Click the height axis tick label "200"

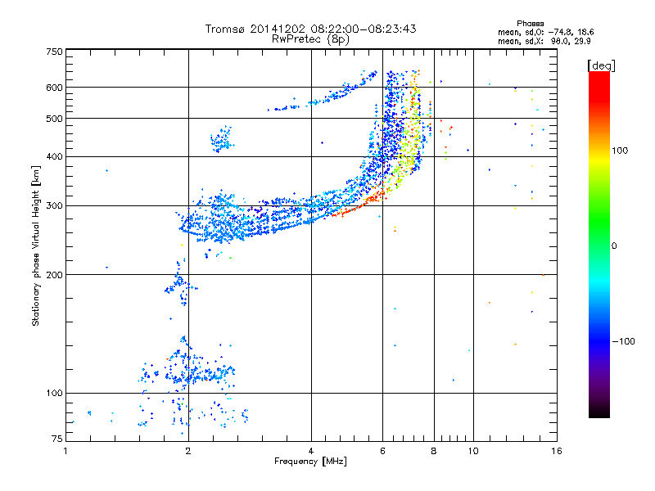[55, 275]
